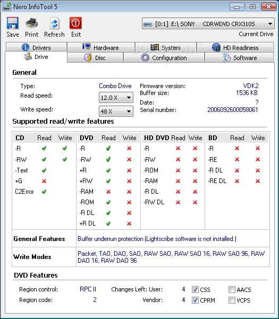Click the HD DVD -RW DL write red cross
Viewport: 279px width, 319px height.
tap(195, 202)
